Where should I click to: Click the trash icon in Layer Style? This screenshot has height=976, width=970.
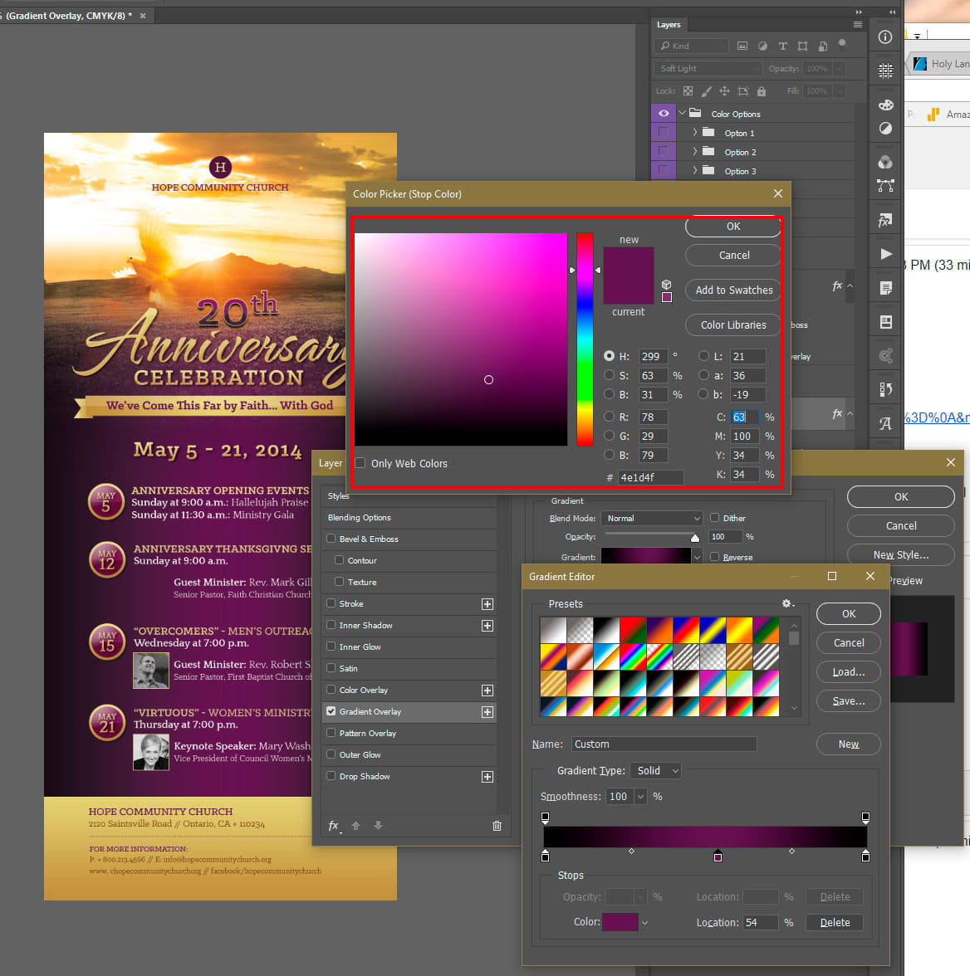tap(497, 826)
